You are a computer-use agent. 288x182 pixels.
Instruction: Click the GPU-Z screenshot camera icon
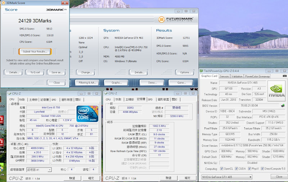point(284,76)
